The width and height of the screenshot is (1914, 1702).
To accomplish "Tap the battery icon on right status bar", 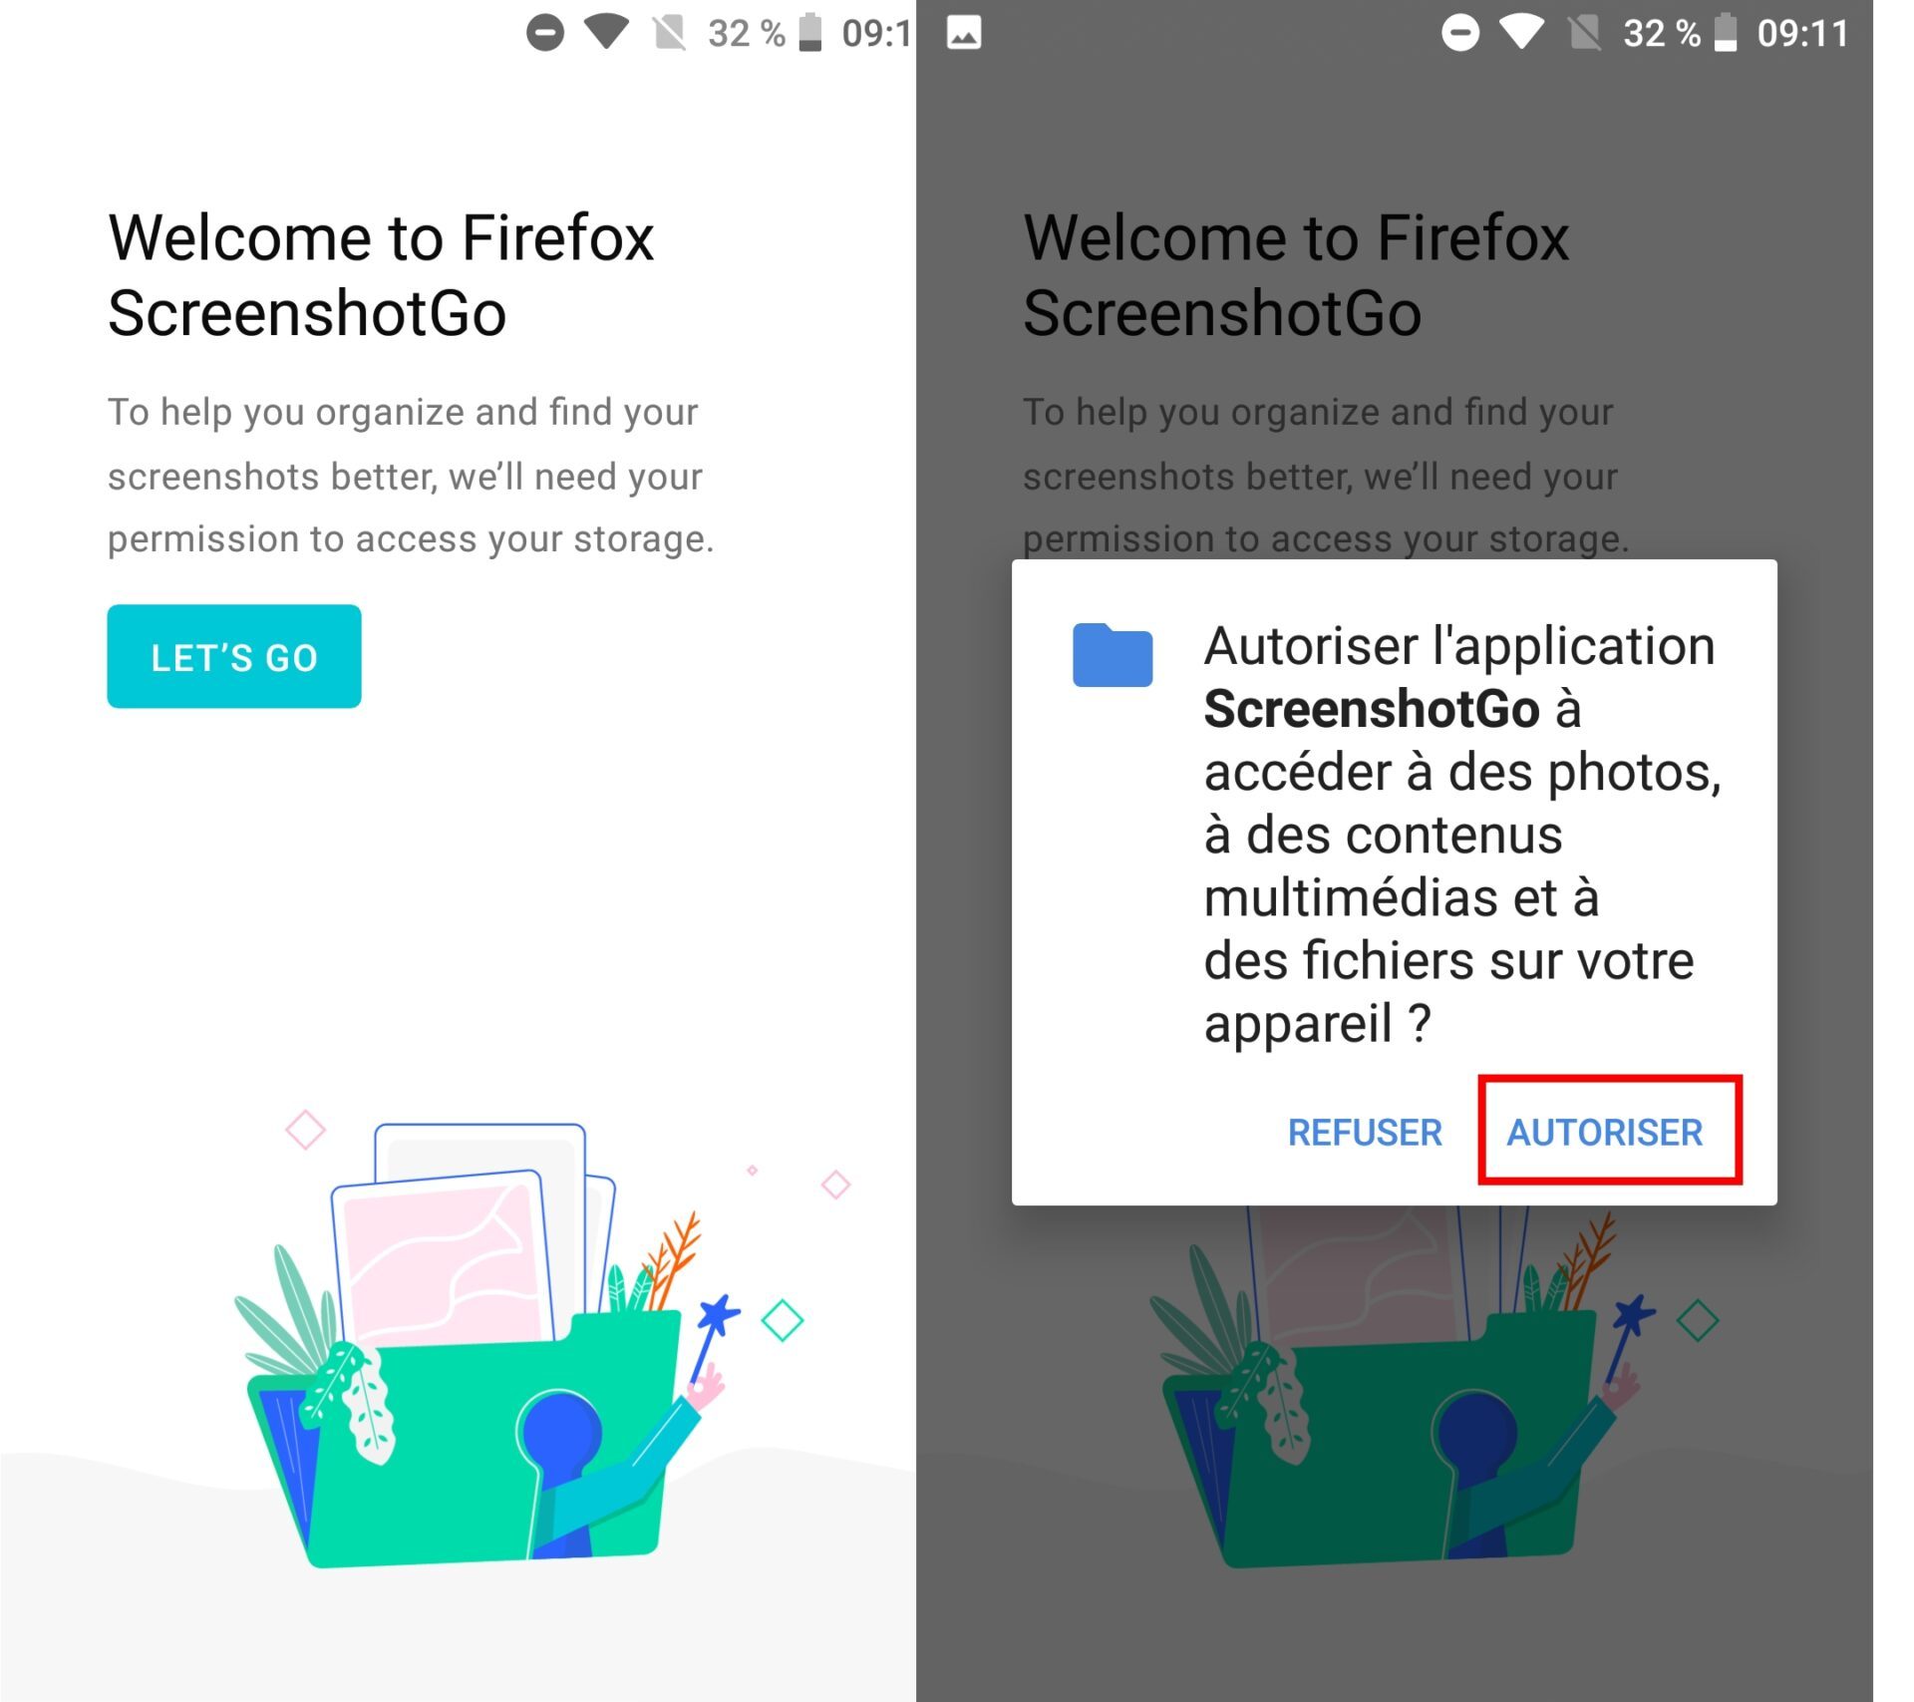I will (1726, 33).
